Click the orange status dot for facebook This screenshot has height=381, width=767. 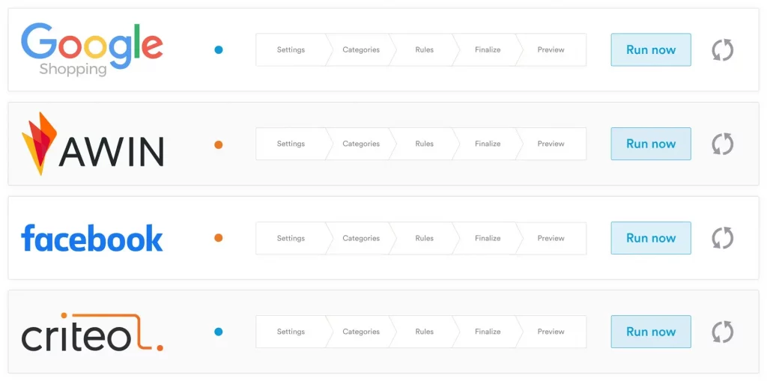219,238
